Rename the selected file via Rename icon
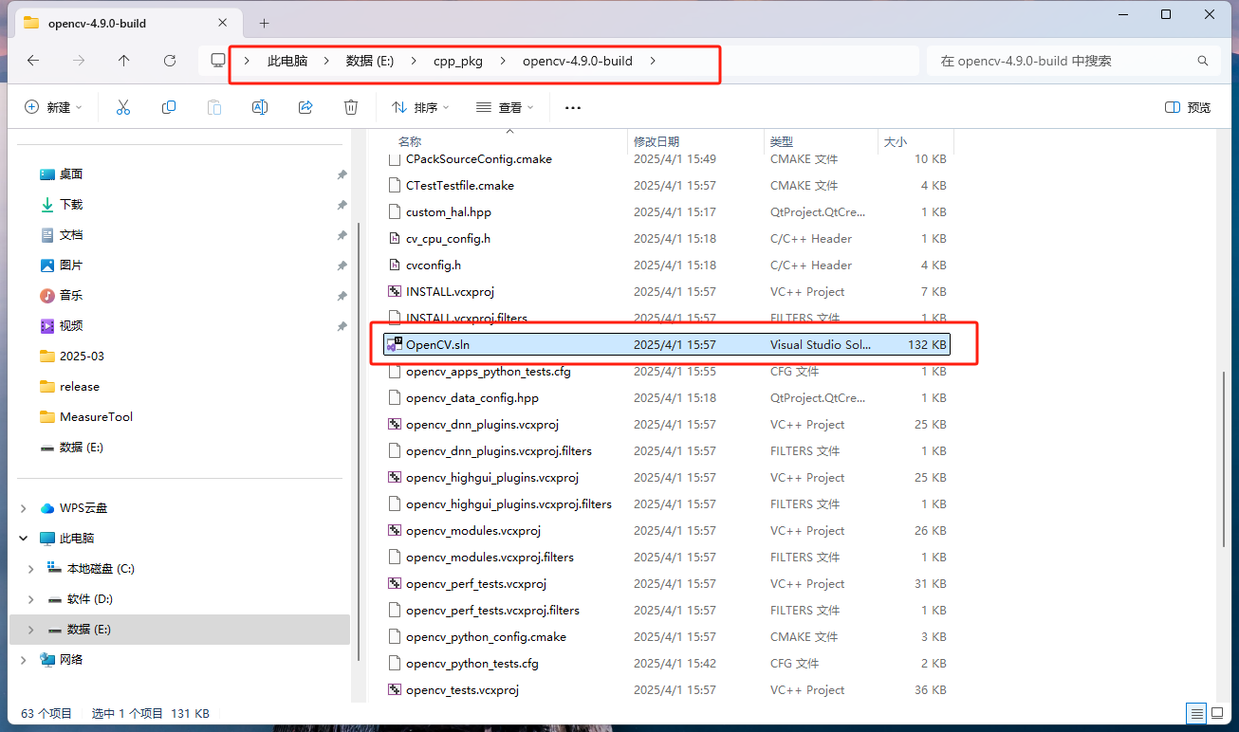Screen dimensions: 1239x732 pyautogui.click(x=259, y=106)
